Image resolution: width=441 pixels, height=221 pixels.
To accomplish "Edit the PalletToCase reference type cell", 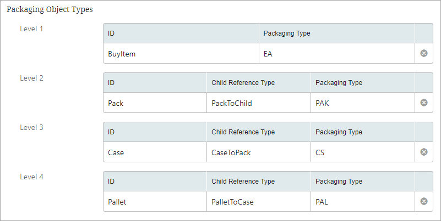I will pyautogui.click(x=258, y=202).
